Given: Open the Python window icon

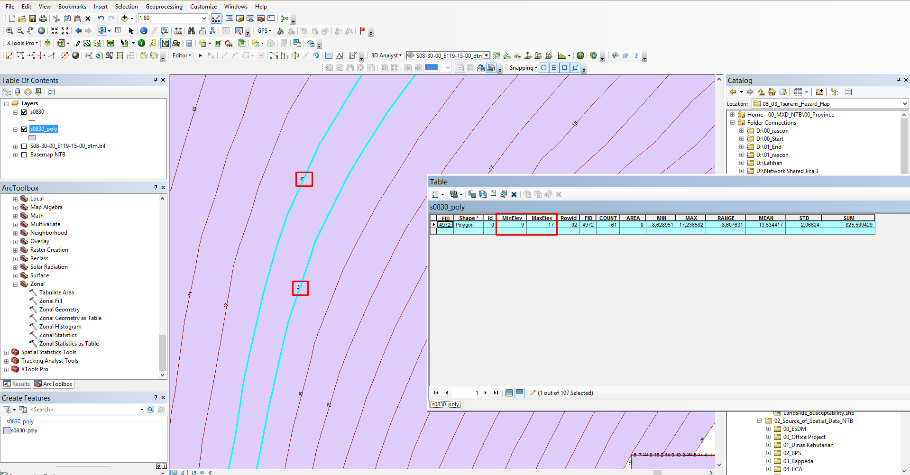Looking at the screenshot, I should point(271,18).
